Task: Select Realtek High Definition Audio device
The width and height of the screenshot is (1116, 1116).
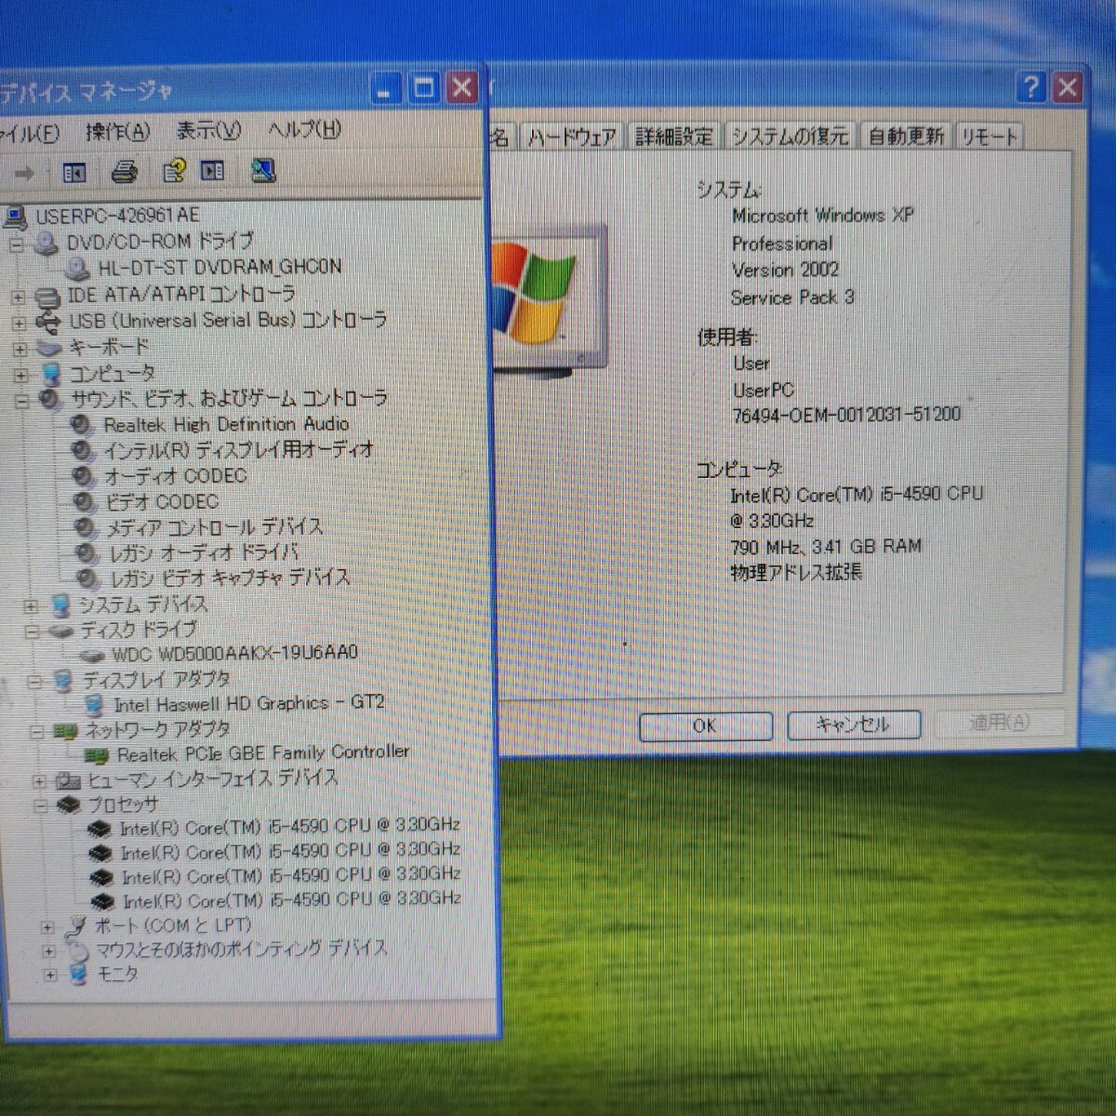Action: point(226,424)
